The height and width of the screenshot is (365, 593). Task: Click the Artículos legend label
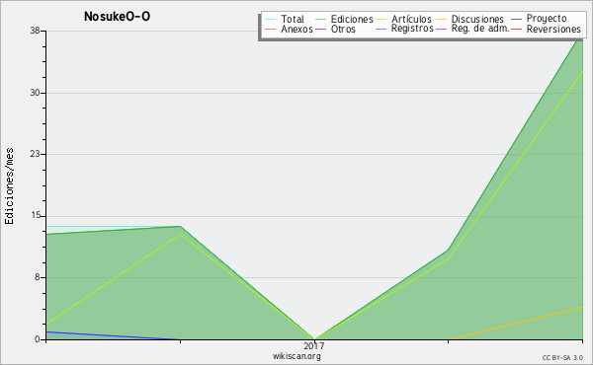411,19
